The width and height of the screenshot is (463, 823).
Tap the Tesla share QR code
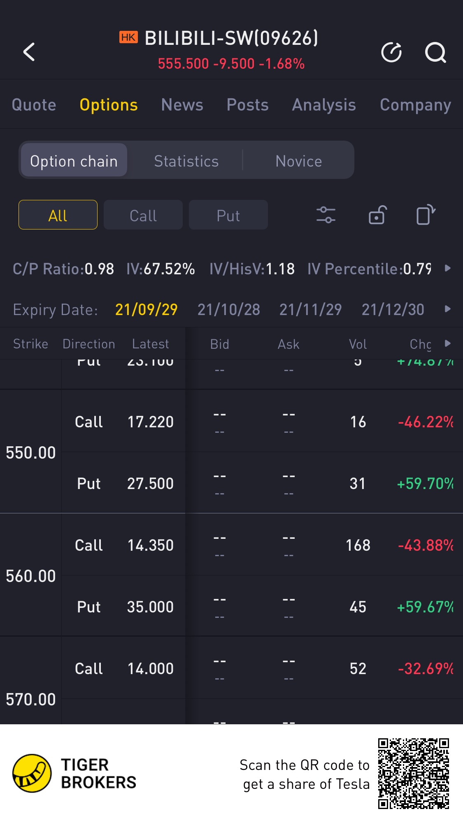click(413, 773)
